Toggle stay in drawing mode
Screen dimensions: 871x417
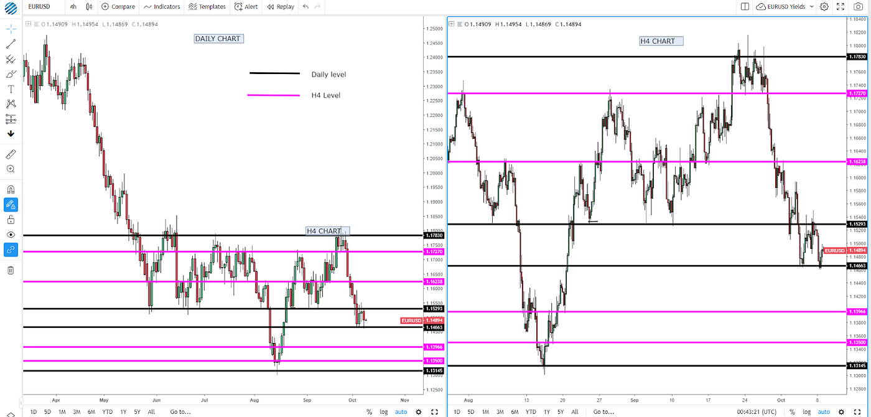(x=11, y=204)
